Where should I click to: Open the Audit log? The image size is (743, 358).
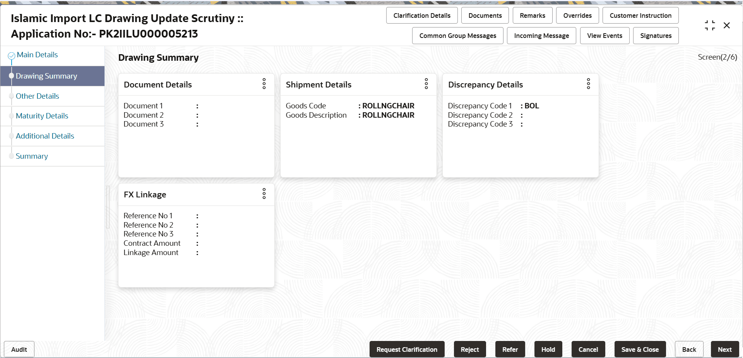coord(19,349)
